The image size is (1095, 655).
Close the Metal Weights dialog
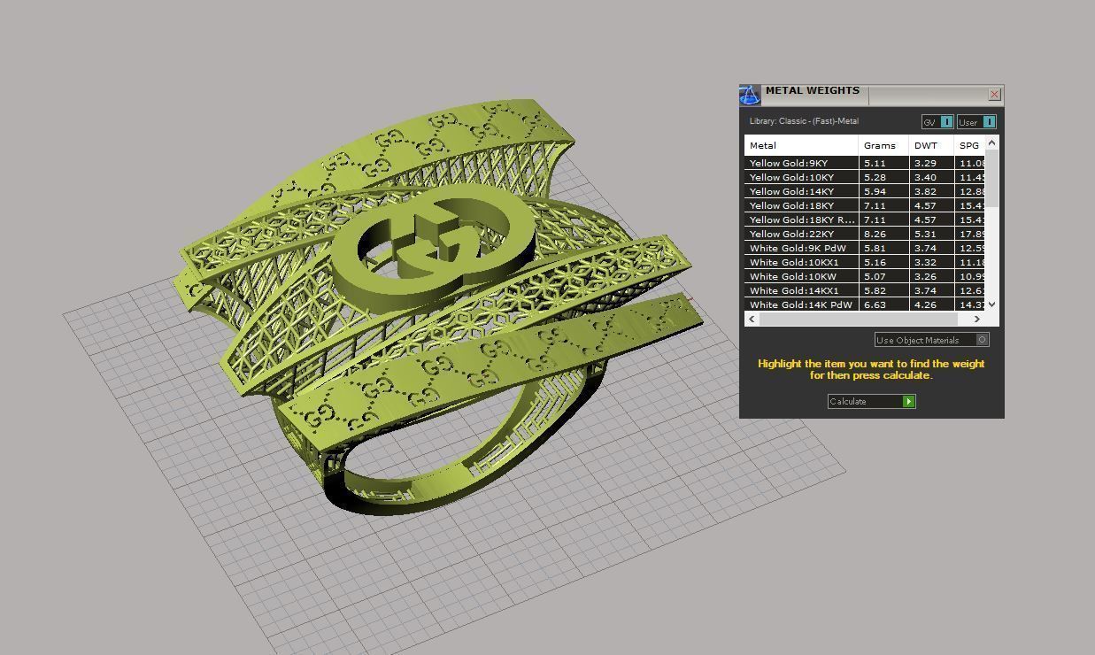[994, 94]
